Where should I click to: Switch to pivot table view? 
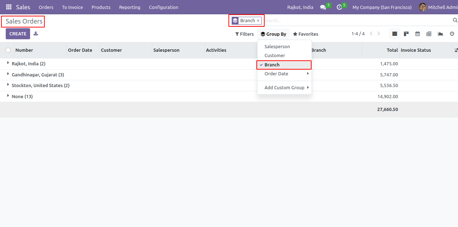click(x=429, y=34)
